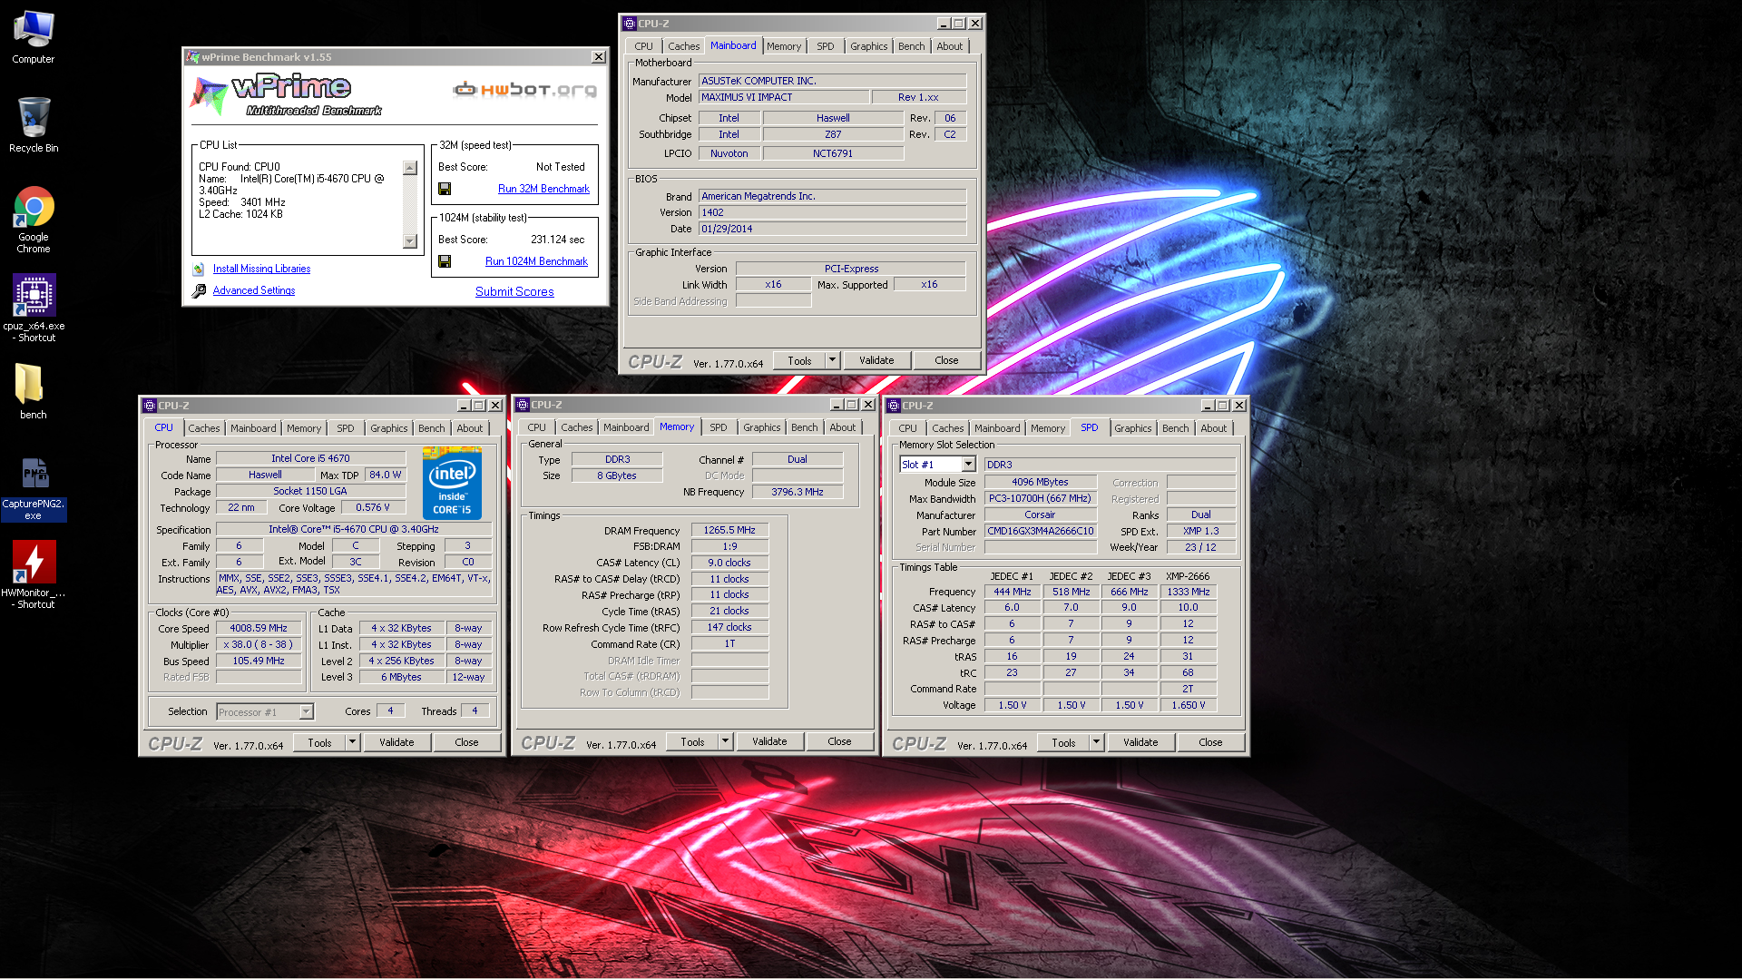Open CPU tab in the SPD window

[907, 428]
